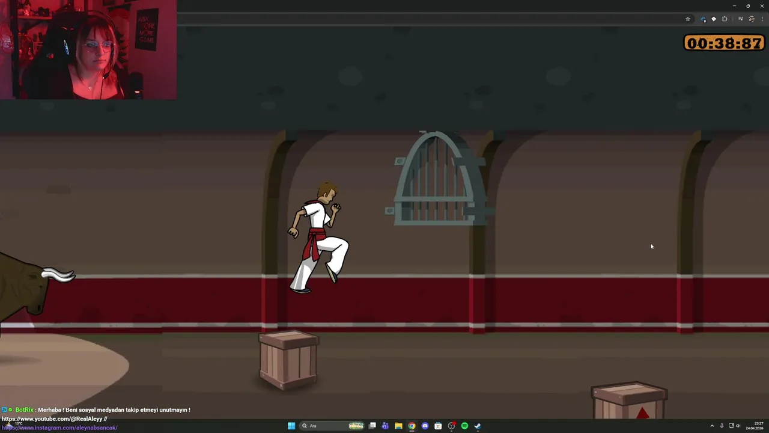Click the webcam overlay thumbnail
Screen dimensions: 769x433
point(88,49)
